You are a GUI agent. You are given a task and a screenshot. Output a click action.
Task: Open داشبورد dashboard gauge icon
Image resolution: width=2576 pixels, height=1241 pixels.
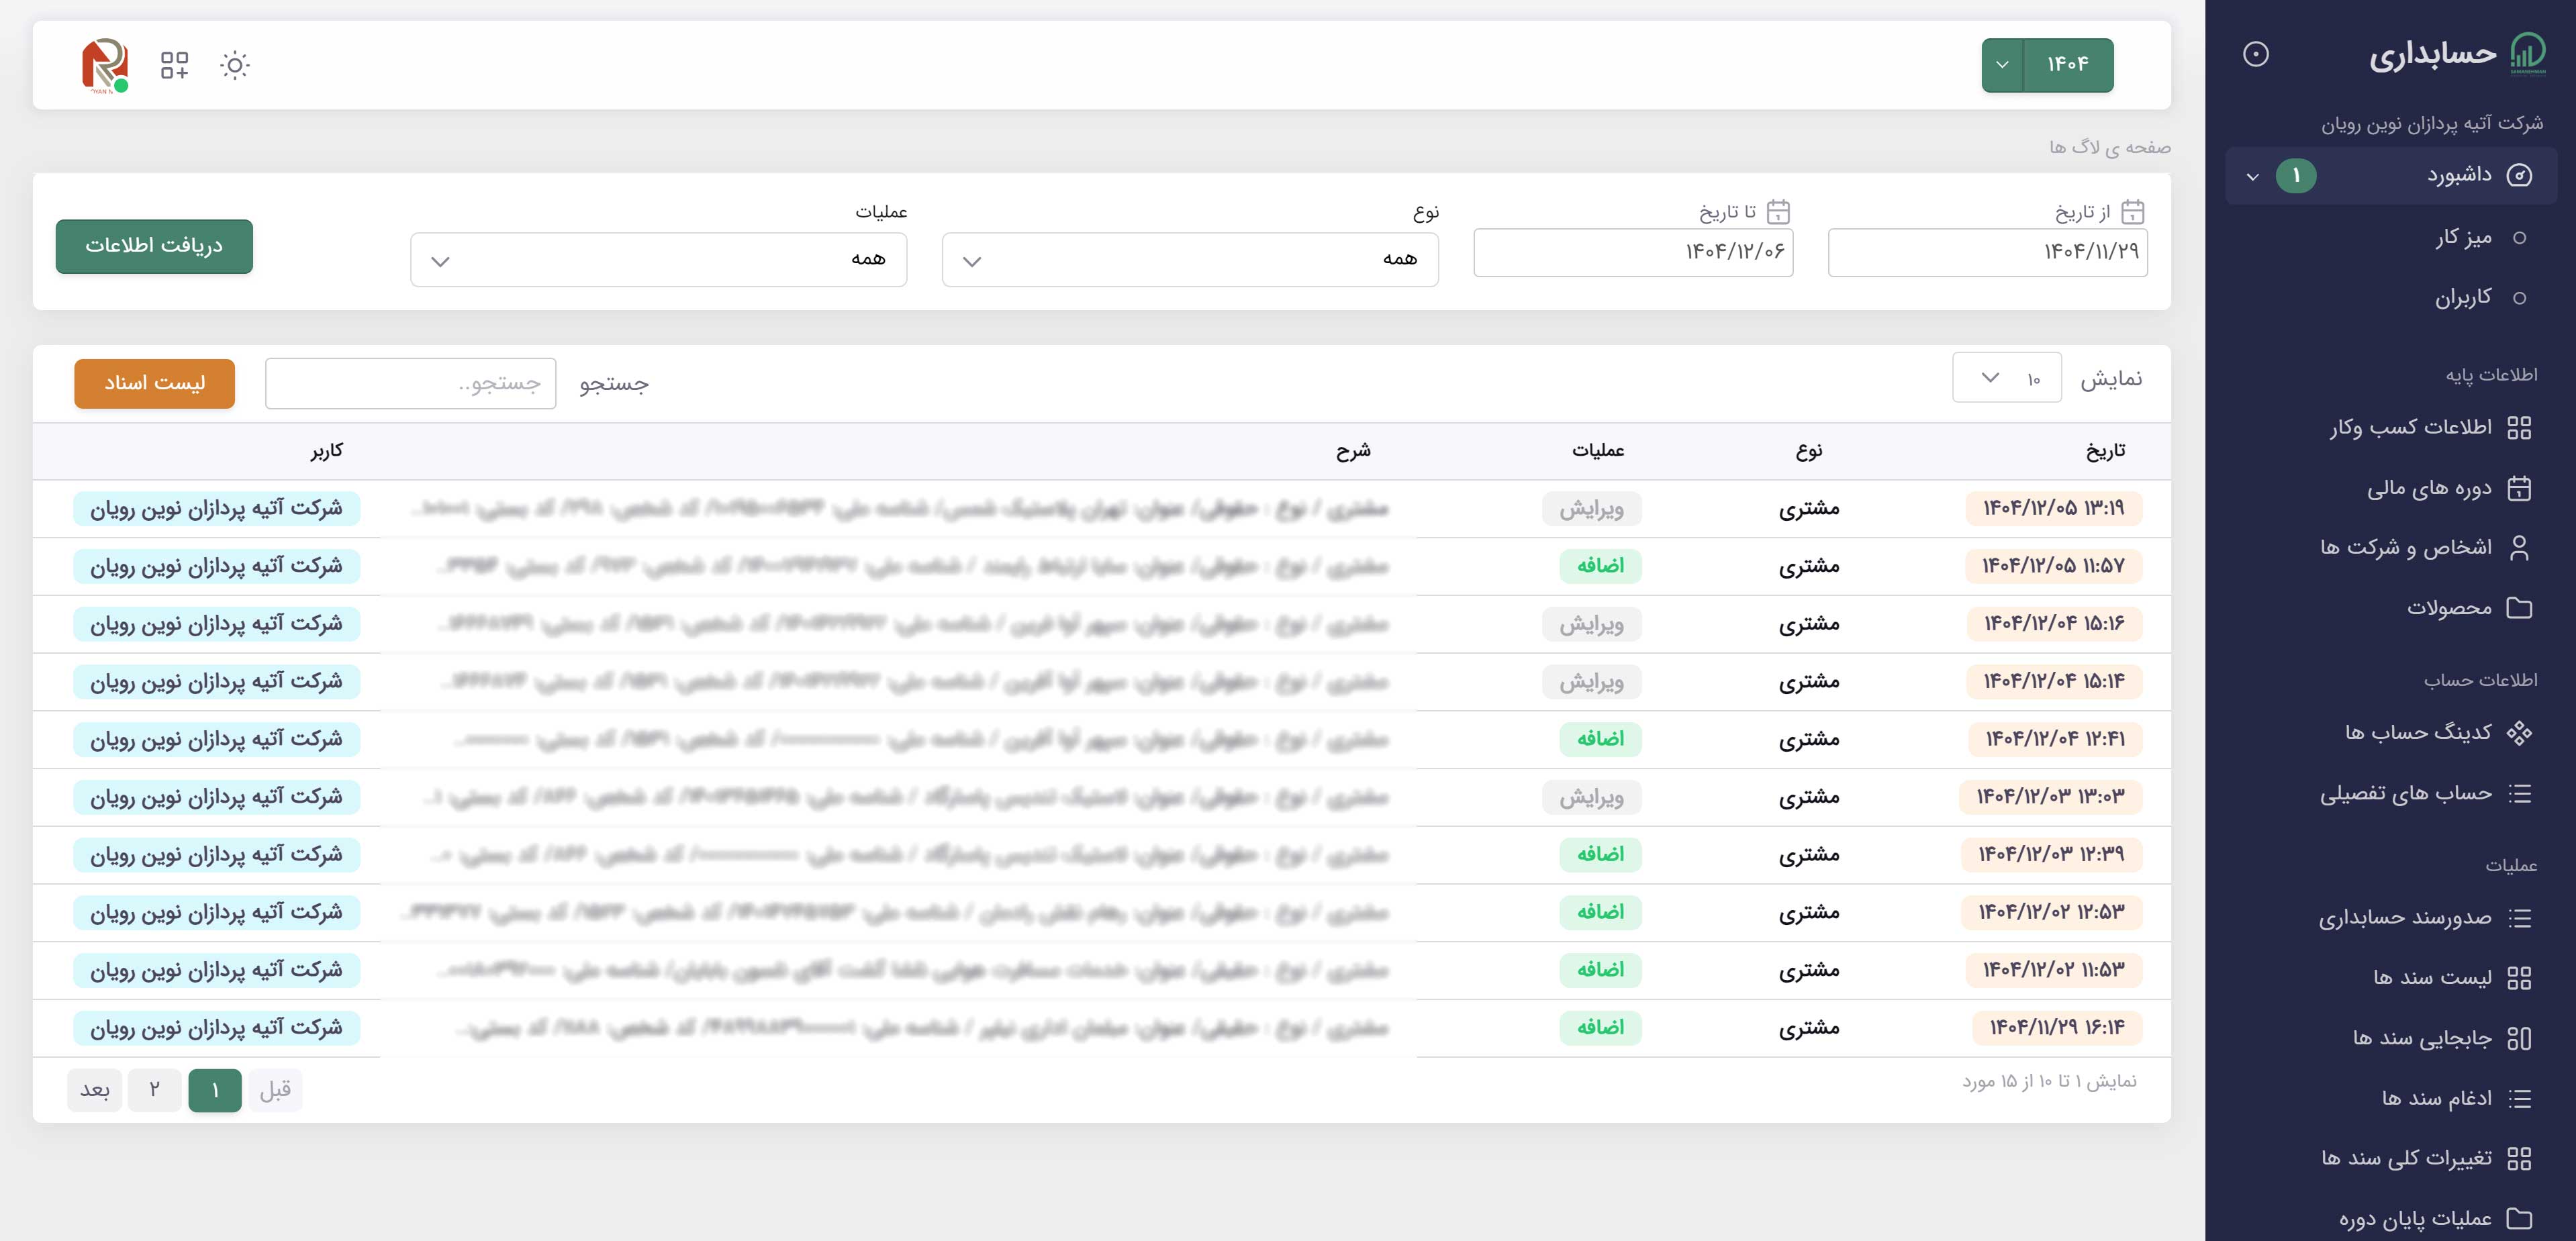(x=2519, y=175)
